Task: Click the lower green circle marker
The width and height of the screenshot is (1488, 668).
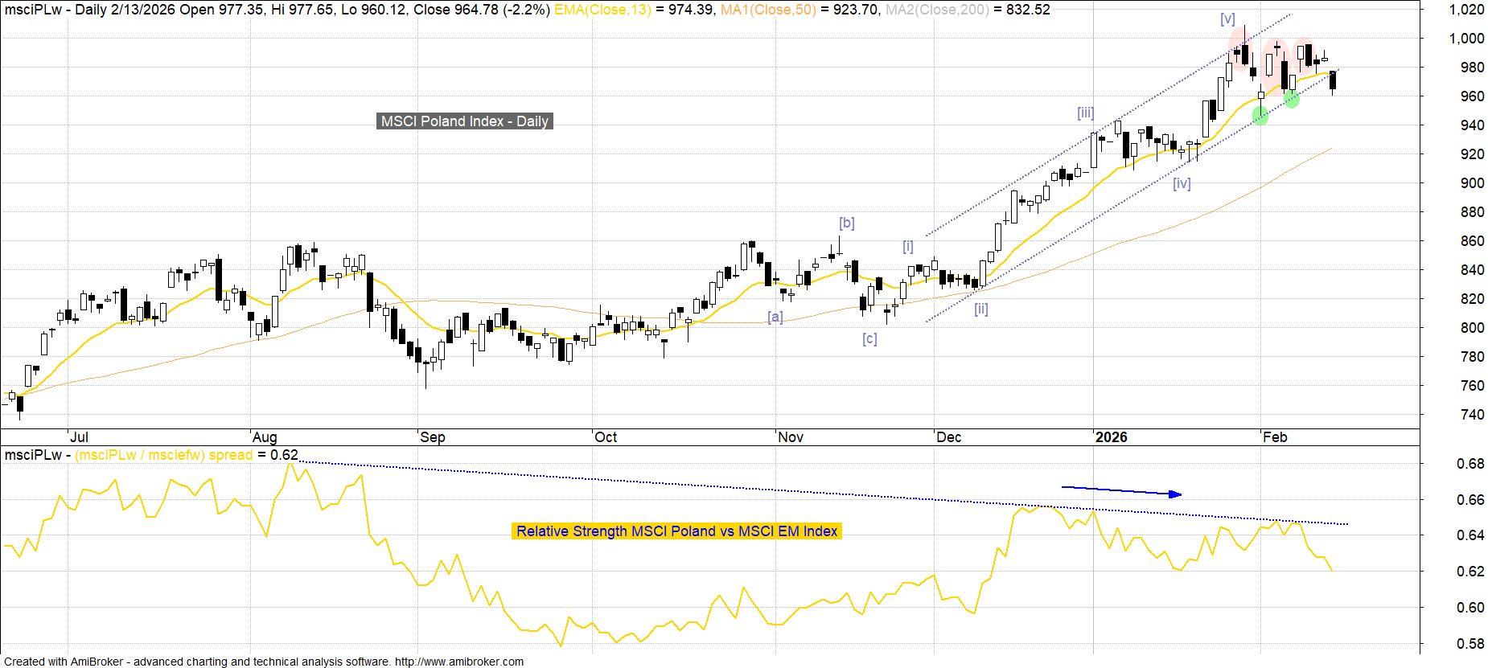Action: click(1260, 117)
